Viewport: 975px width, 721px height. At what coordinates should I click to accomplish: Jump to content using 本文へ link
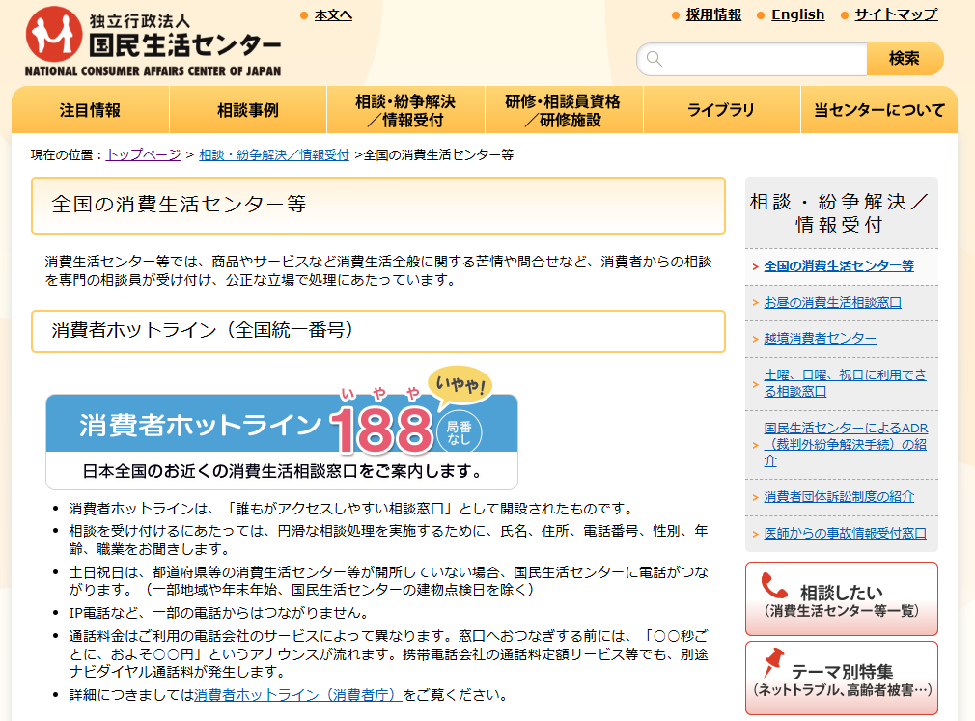tap(333, 14)
